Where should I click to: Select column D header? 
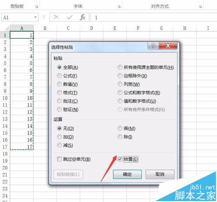tap(92, 28)
